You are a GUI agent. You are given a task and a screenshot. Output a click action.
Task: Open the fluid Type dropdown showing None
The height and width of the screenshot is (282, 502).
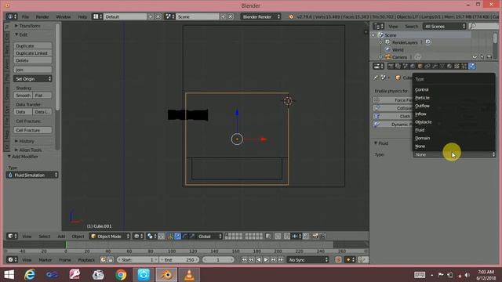(x=454, y=155)
